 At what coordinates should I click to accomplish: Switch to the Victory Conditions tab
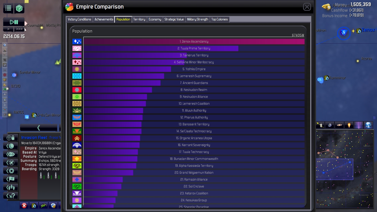pyautogui.click(x=79, y=19)
